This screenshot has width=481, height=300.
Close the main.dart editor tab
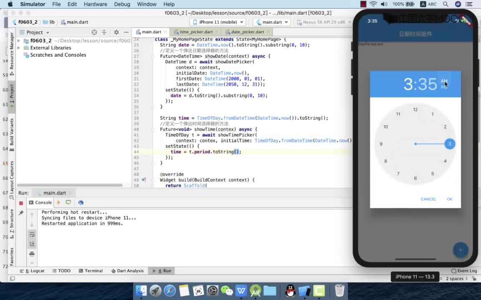[165, 32]
